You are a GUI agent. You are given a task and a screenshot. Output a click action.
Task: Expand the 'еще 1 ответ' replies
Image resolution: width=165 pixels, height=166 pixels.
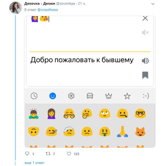34,163
